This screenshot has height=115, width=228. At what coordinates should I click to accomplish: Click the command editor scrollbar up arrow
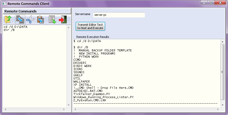69,27
